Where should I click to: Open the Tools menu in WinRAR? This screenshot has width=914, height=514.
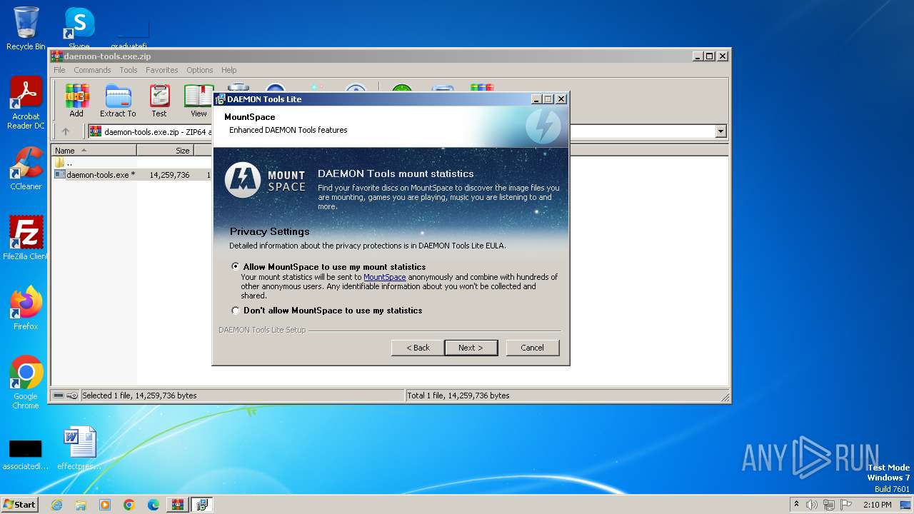click(x=129, y=70)
